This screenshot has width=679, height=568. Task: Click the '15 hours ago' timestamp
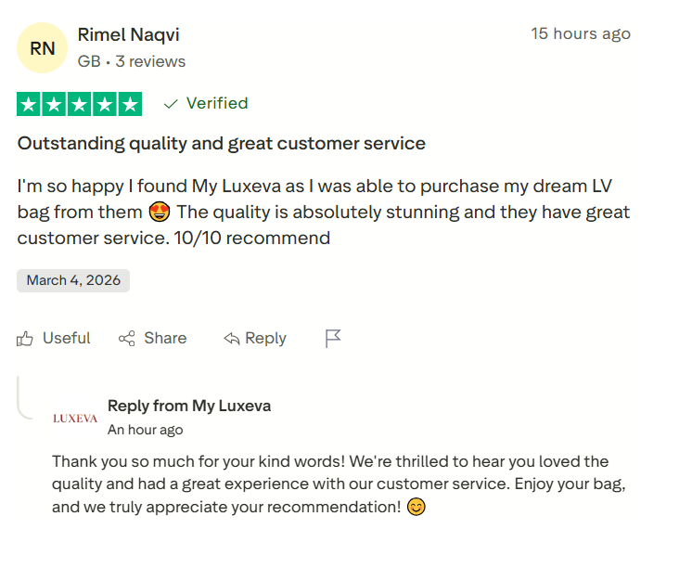click(x=580, y=34)
